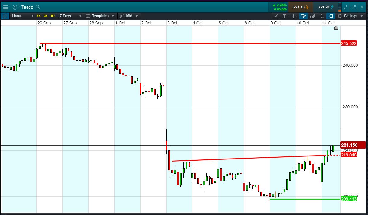The height and width of the screenshot is (215, 368).
Task: Click the 26 Sep date label
Action: click(44, 23)
